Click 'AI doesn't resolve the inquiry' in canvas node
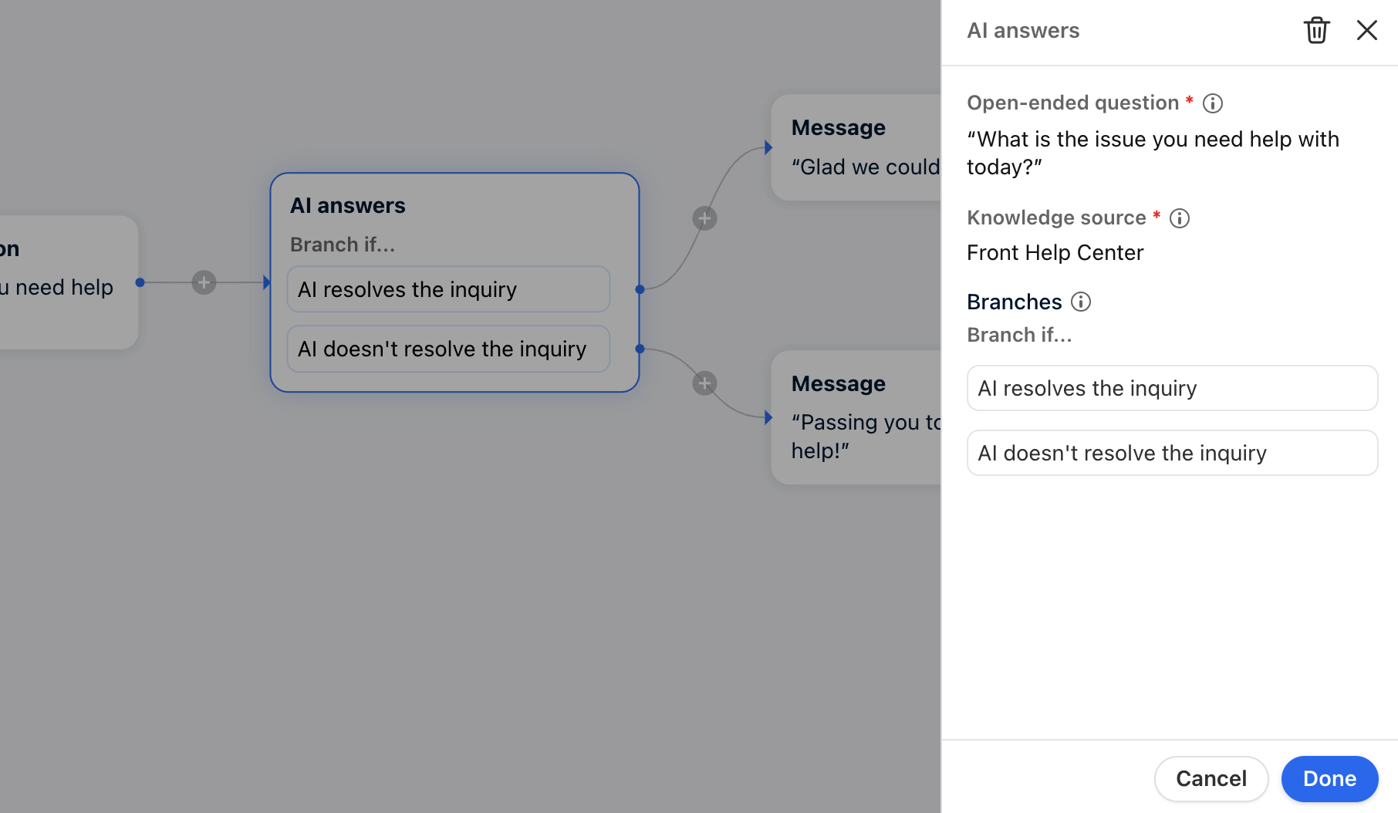The image size is (1398, 813). (448, 349)
